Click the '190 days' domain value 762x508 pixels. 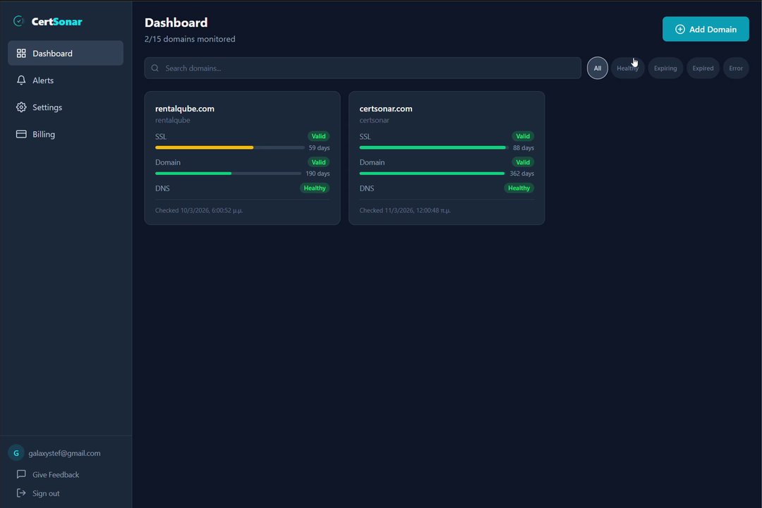pos(317,174)
